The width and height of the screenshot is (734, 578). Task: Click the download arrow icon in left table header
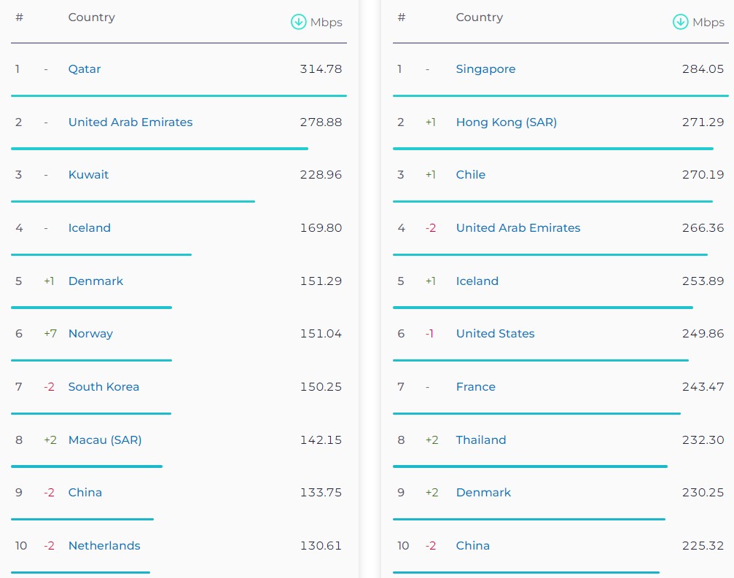(x=298, y=22)
